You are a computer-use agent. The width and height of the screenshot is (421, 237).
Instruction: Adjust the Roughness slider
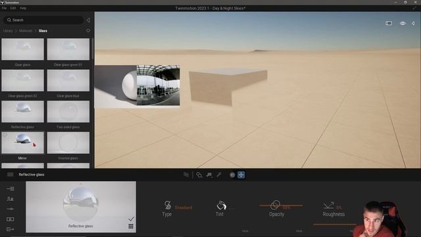pyautogui.click(x=335, y=224)
